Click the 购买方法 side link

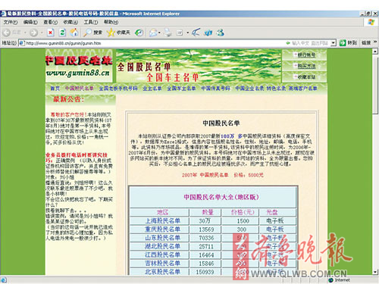coord(306,66)
